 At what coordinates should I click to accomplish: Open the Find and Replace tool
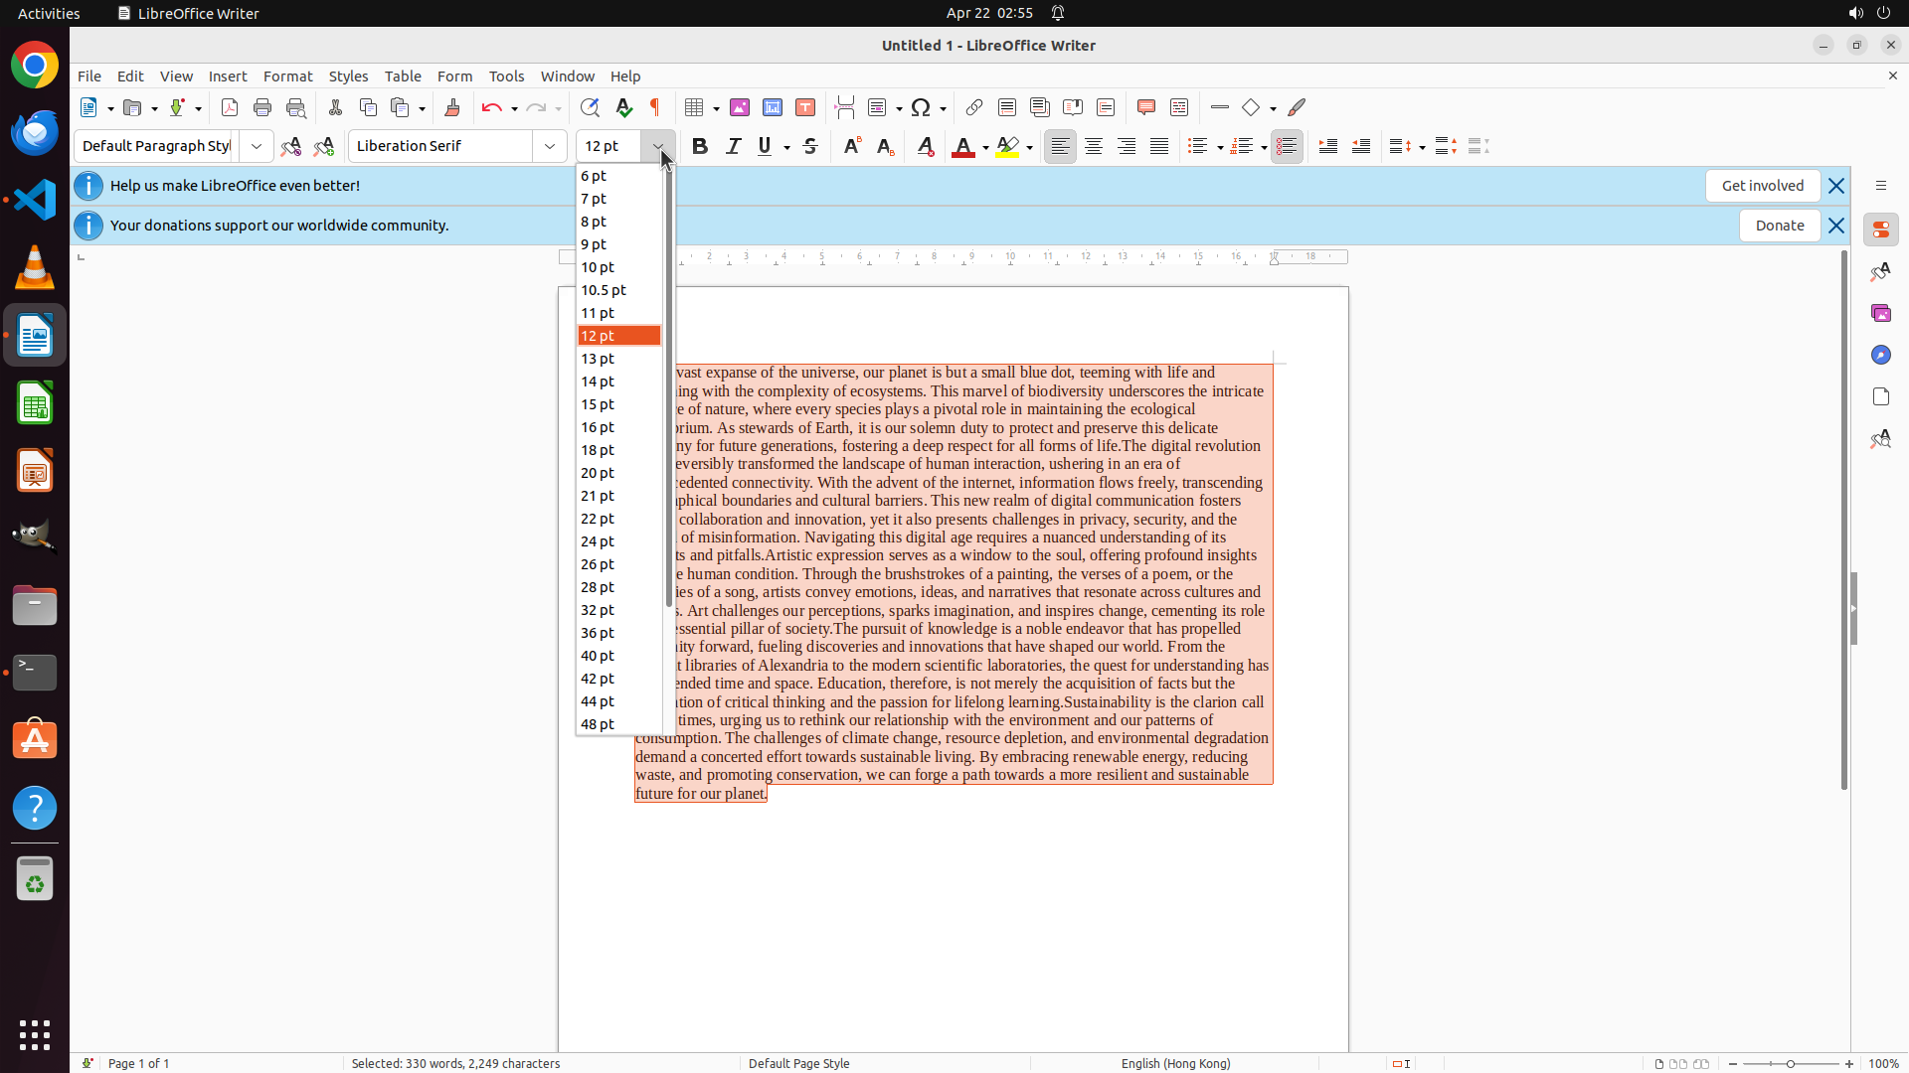click(x=590, y=107)
